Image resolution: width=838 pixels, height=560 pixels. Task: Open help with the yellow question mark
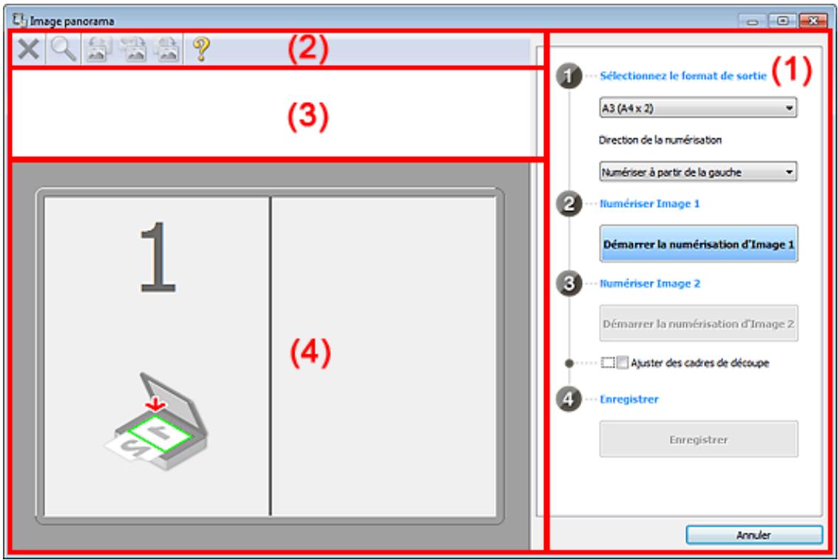(x=201, y=49)
